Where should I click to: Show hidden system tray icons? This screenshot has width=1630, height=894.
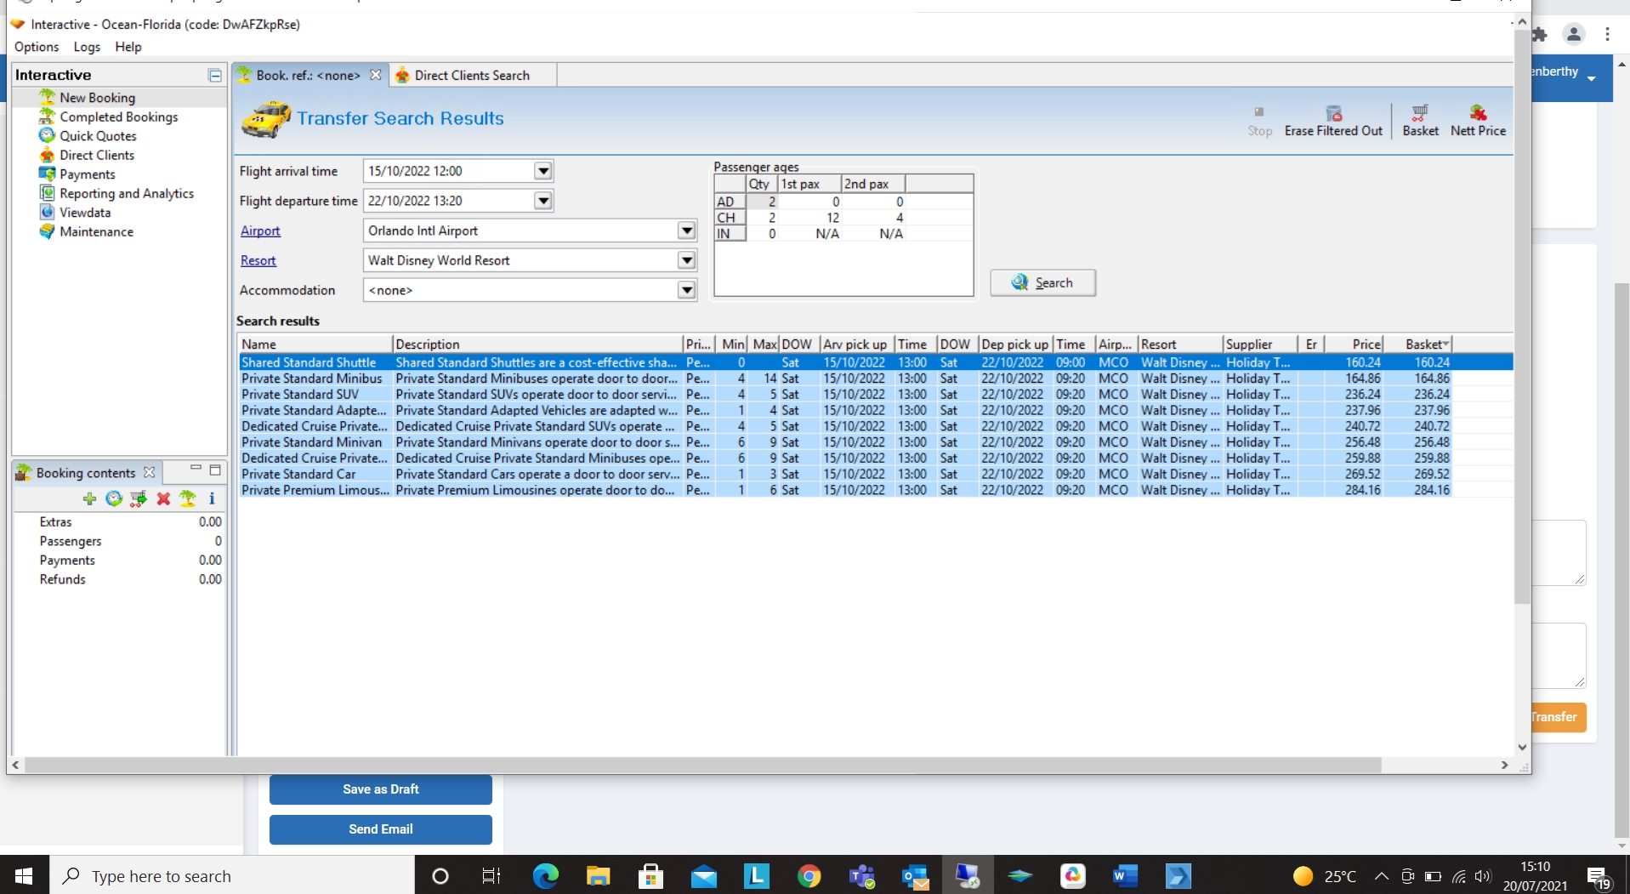(1381, 876)
